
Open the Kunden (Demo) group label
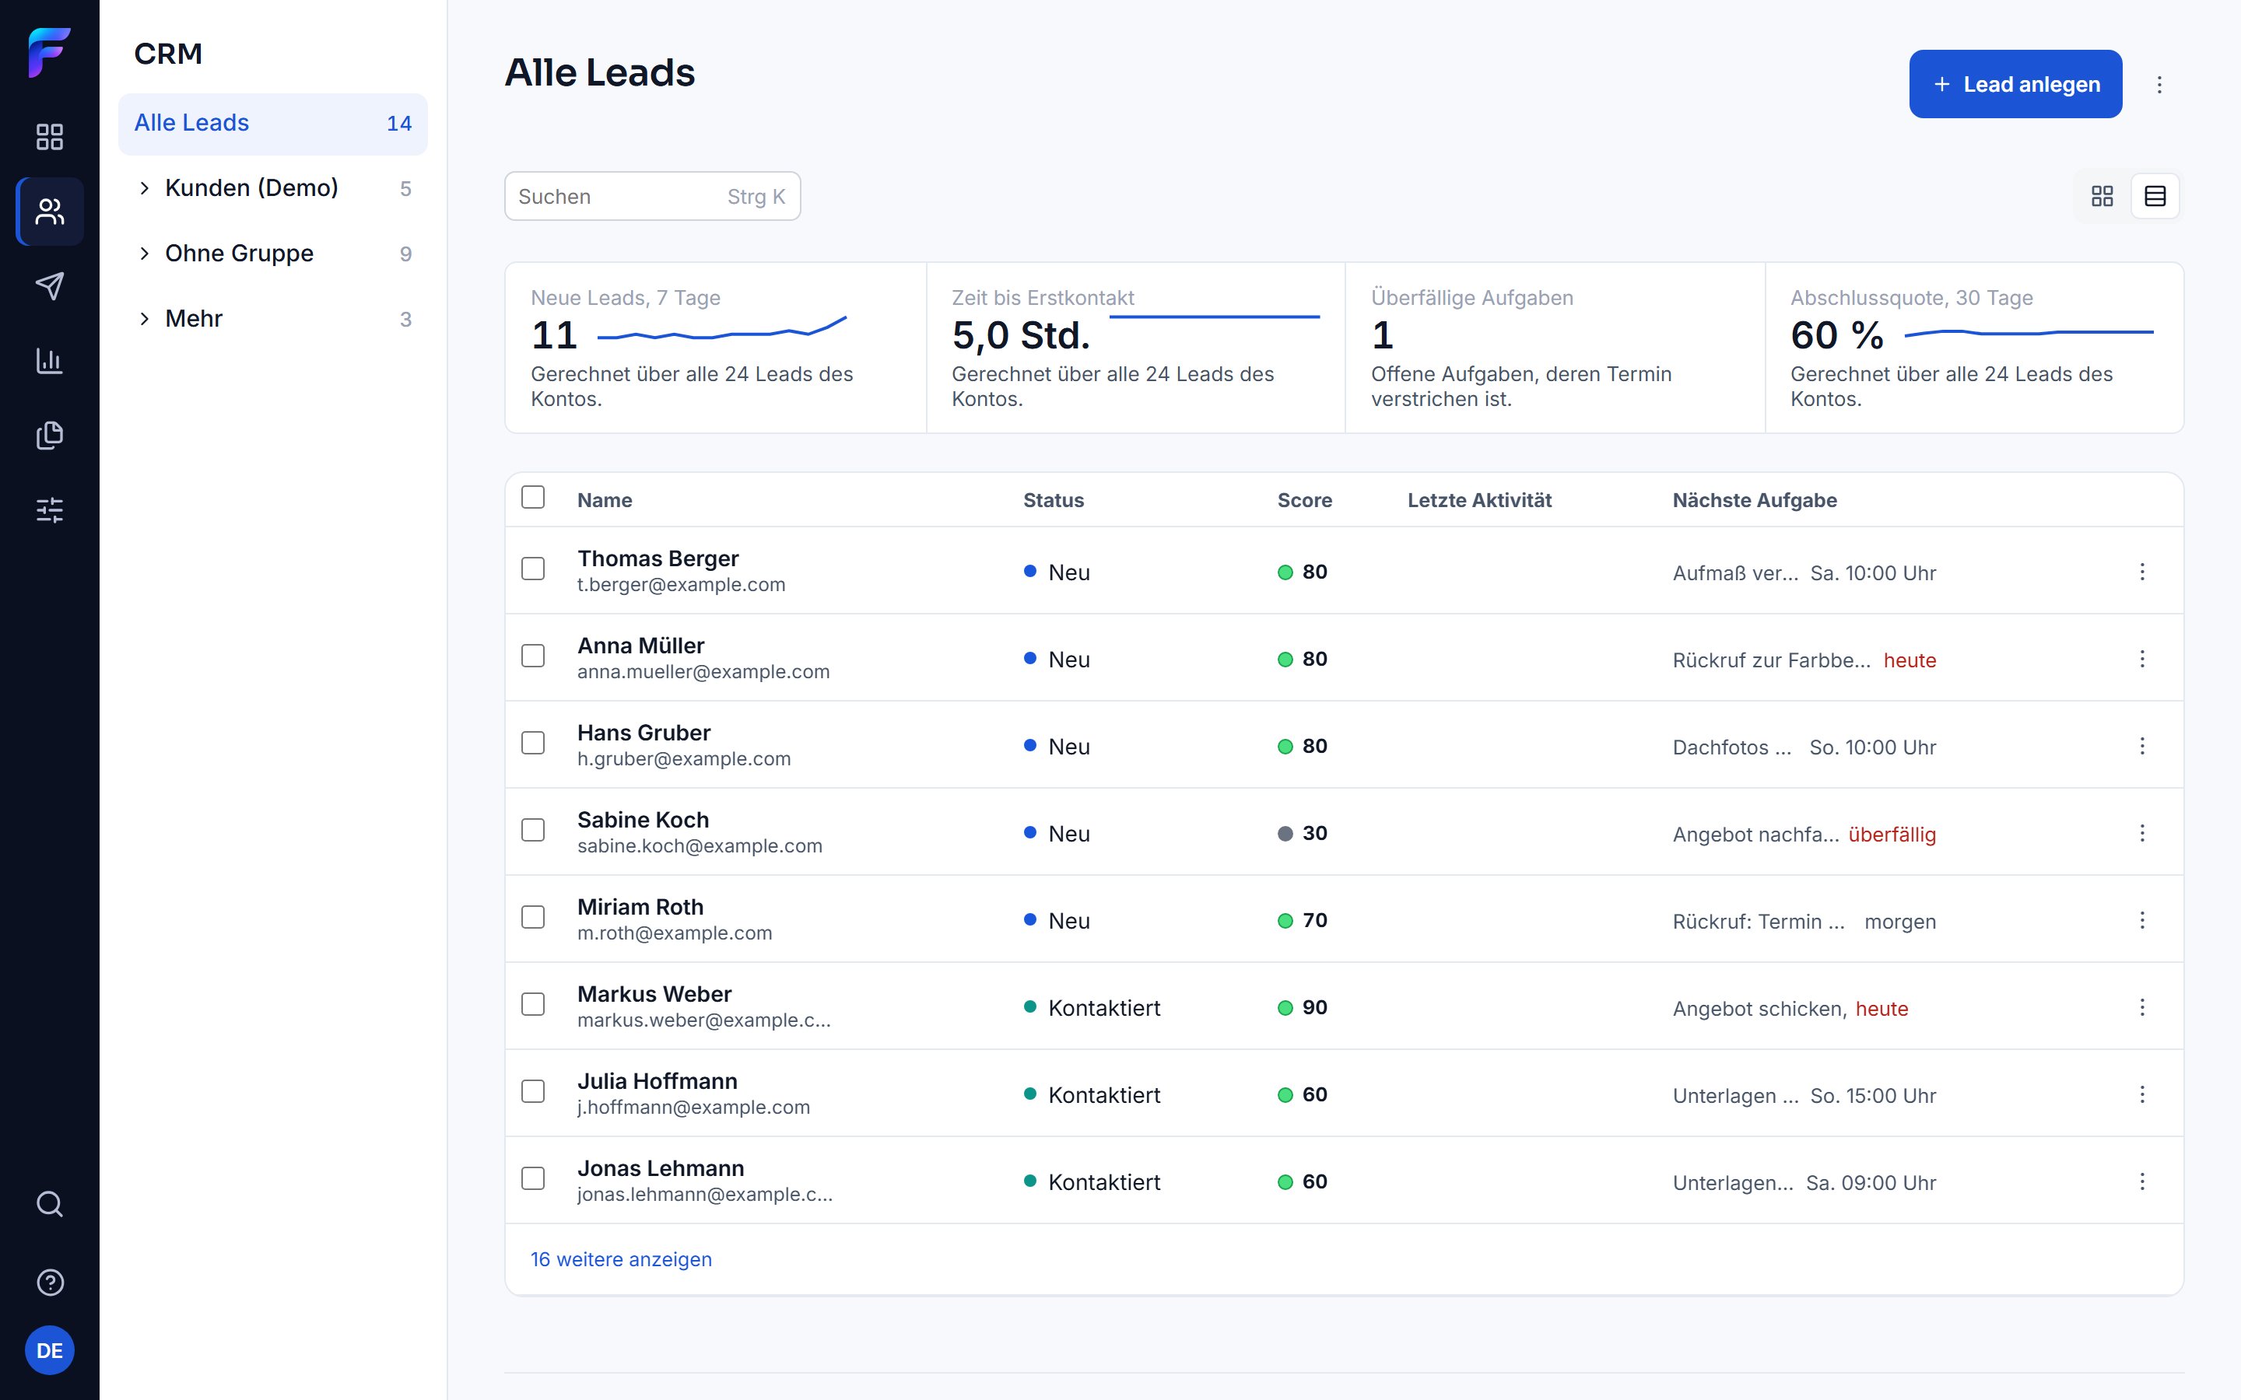[252, 188]
